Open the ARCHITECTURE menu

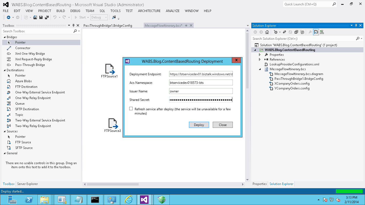coord(149,11)
